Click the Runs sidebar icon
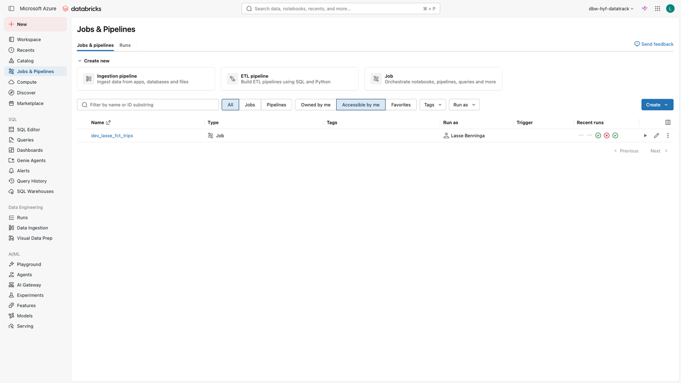 [11, 218]
